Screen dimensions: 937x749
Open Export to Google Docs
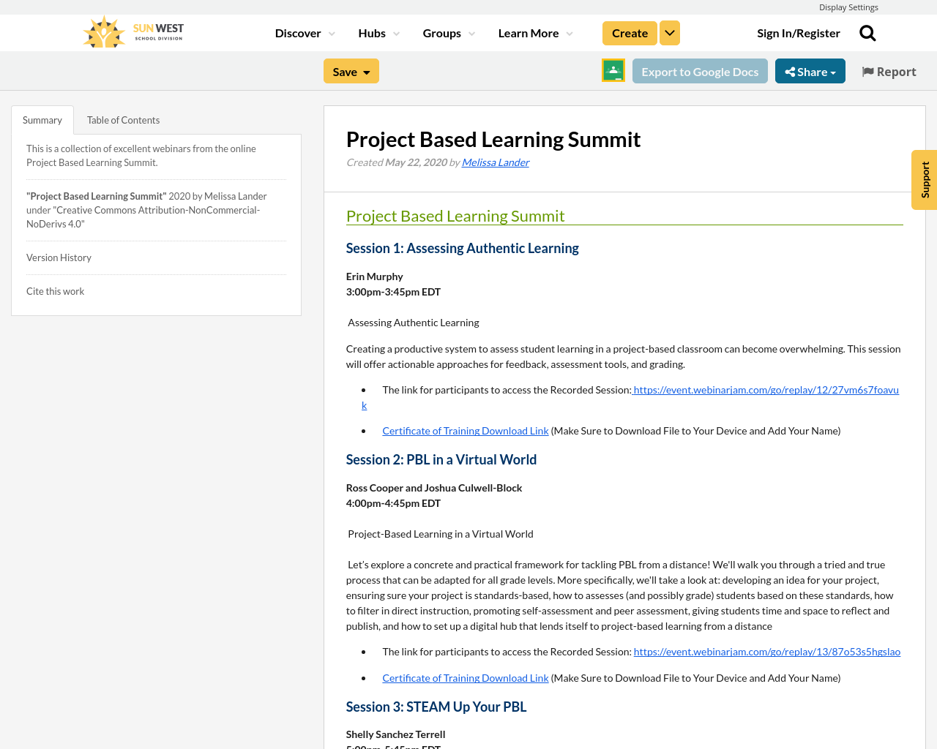pos(700,70)
